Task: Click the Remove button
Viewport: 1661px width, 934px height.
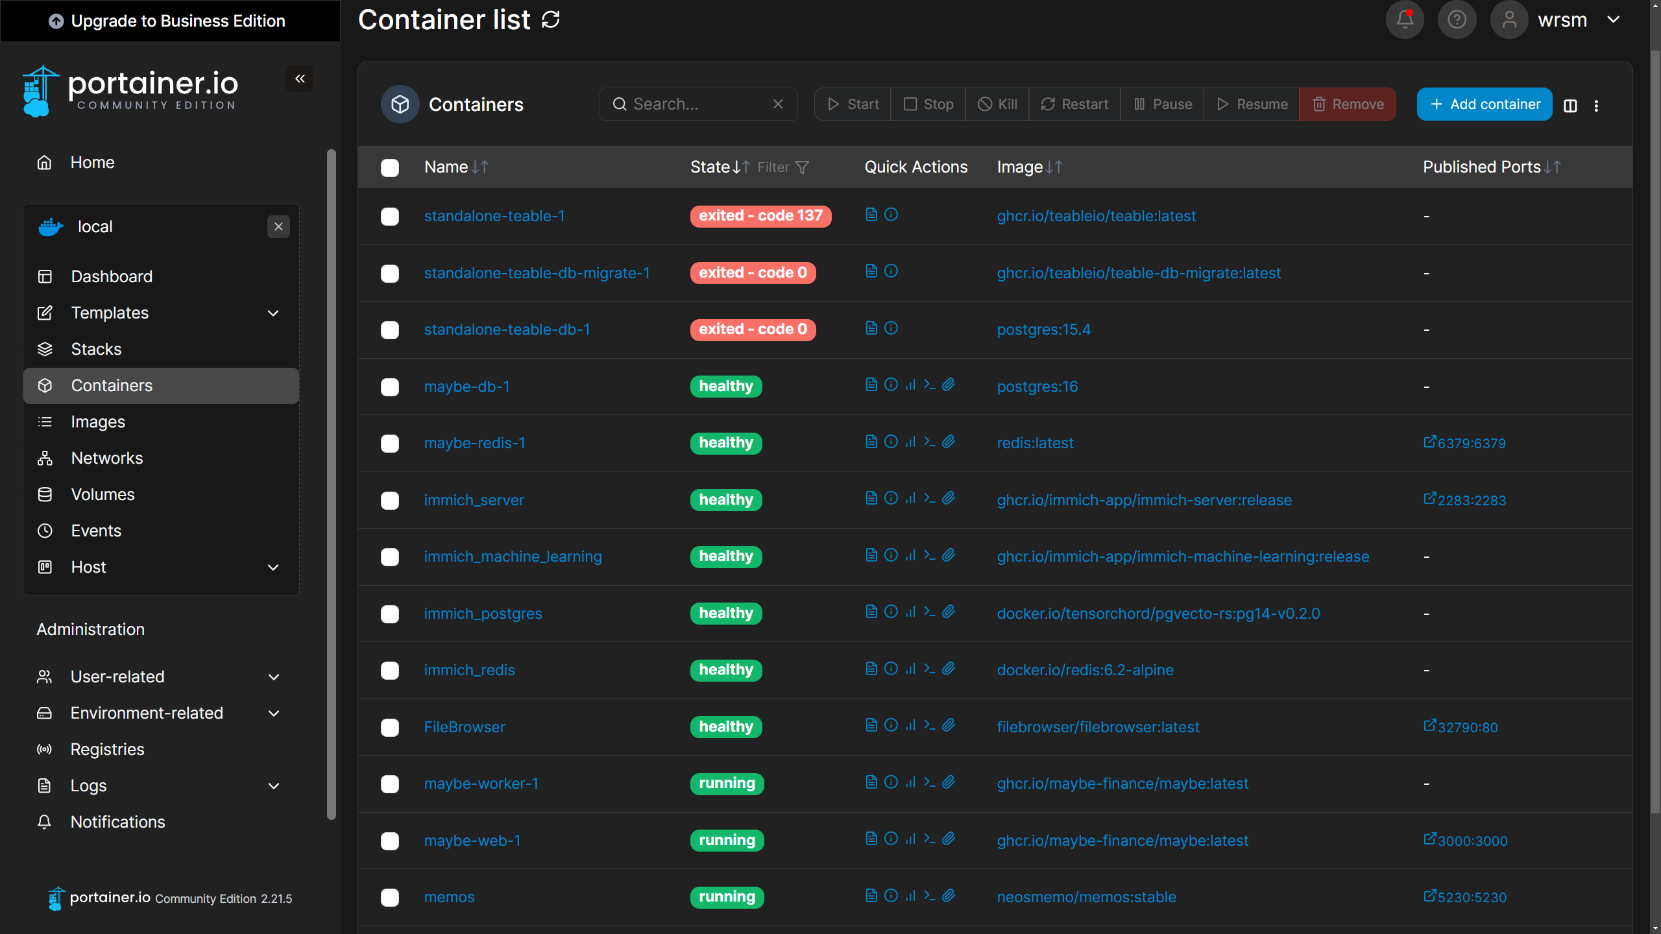Action: coord(1348,104)
